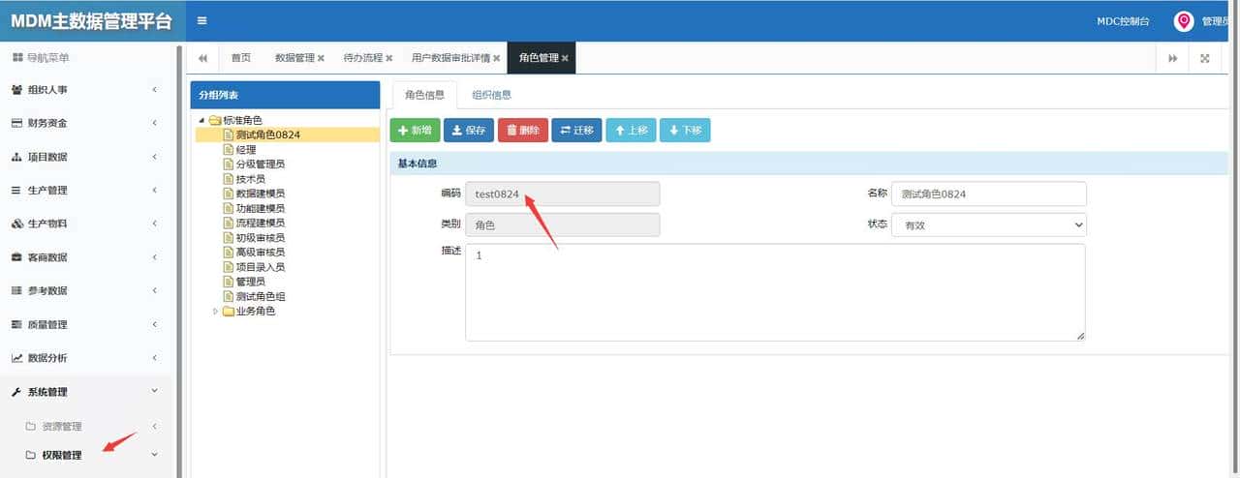Open the 资源管理 submenu
1240x478 pixels.
(85, 427)
